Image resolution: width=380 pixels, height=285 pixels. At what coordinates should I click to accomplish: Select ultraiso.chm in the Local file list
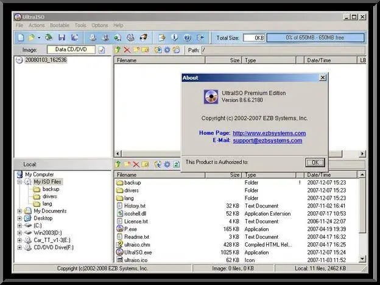pos(137,245)
